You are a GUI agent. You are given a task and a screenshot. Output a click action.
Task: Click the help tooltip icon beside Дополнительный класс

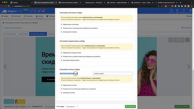coord(77,74)
